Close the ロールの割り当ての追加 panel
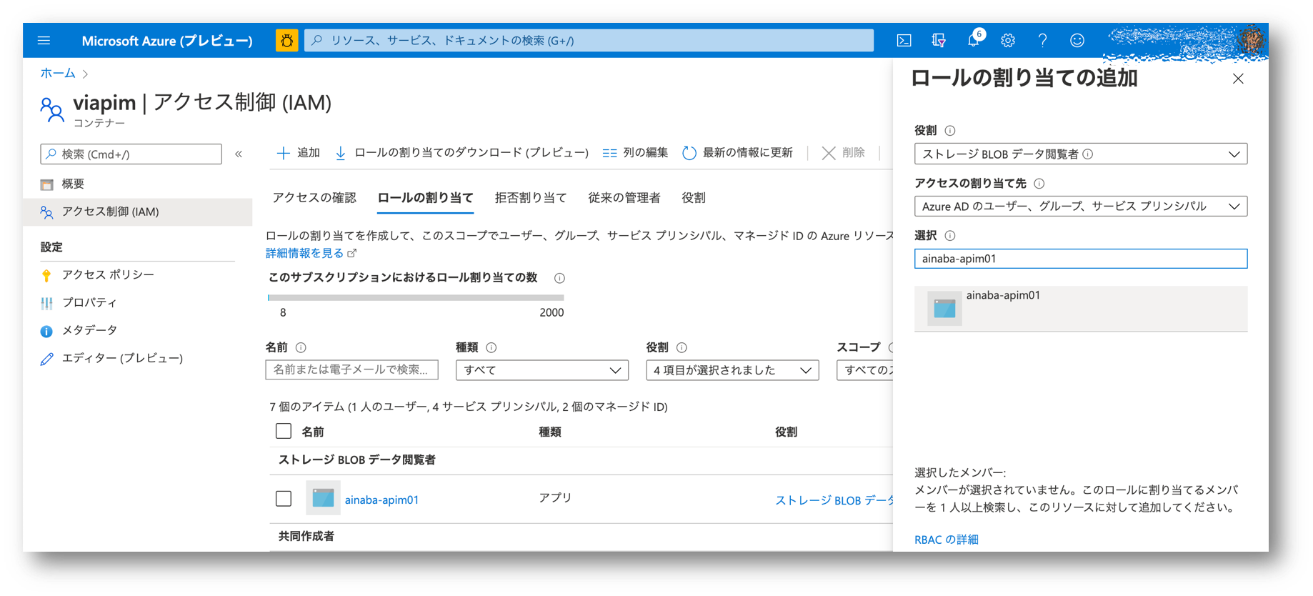The width and height of the screenshot is (1313, 596). point(1238,79)
